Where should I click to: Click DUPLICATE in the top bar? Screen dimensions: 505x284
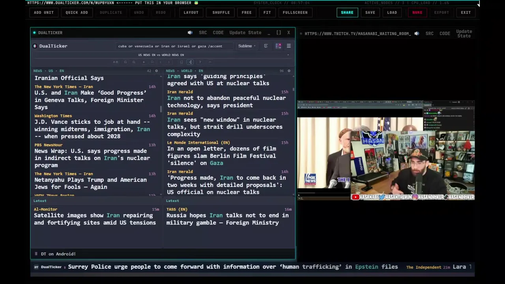tap(111, 13)
